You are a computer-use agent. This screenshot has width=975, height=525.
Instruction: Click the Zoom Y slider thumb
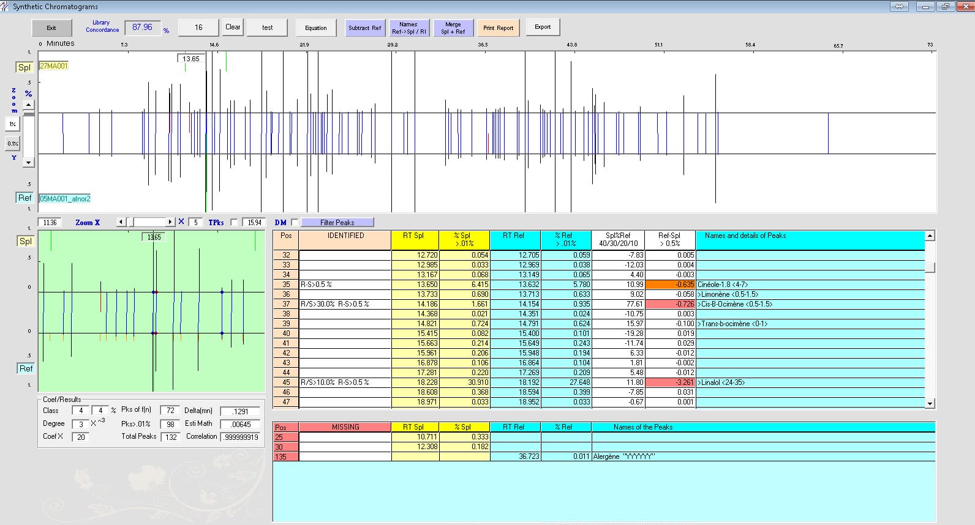pyautogui.click(x=28, y=113)
